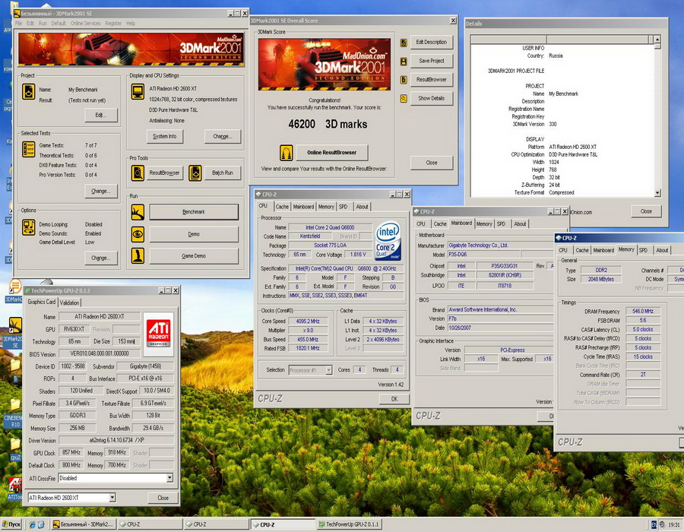Click Close in the Details window
Screen dimensions: 684x532
(646, 211)
